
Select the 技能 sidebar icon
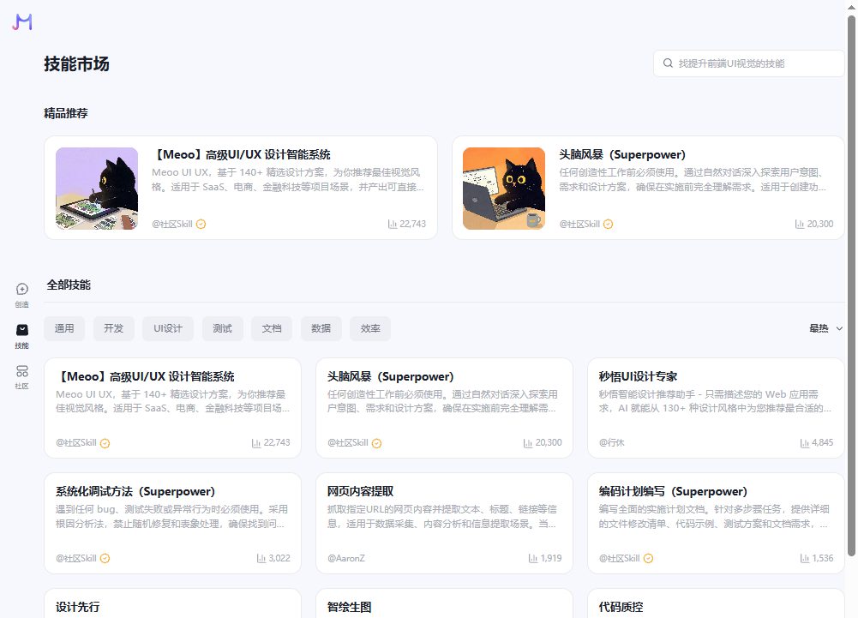(22, 336)
